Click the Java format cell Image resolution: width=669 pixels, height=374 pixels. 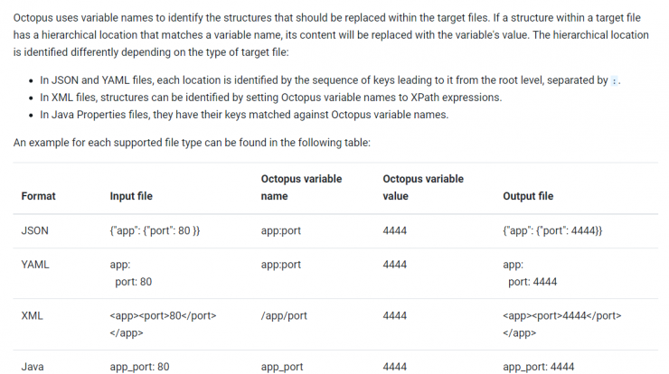coord(33,367)
